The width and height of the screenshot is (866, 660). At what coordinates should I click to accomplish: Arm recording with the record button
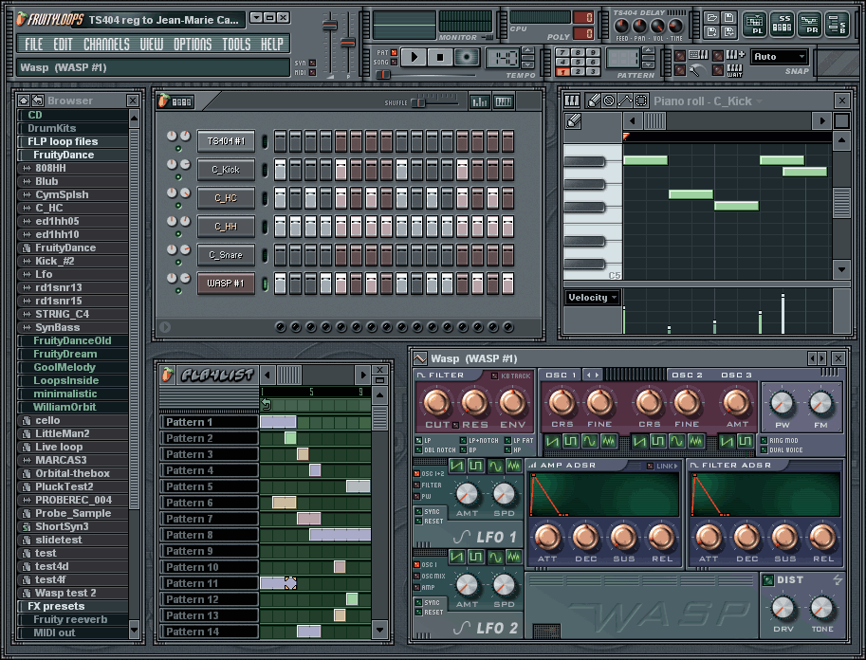[x=467, y=57]
